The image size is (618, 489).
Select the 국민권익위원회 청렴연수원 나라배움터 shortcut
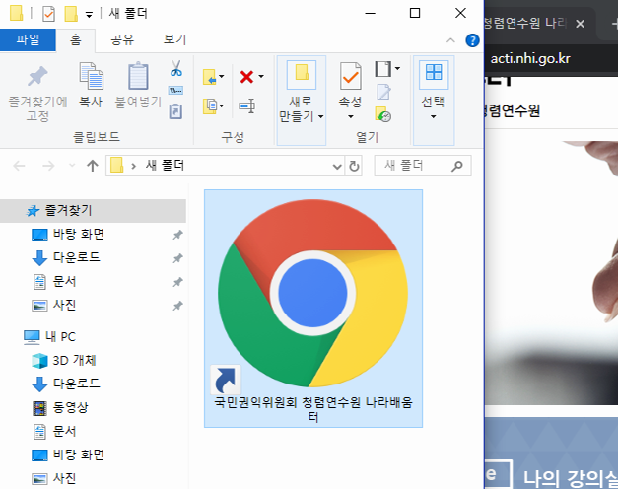click(313, 309)
